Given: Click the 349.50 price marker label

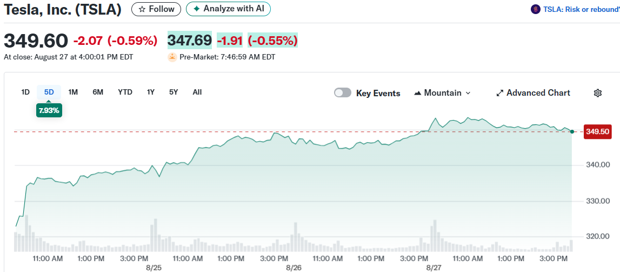Looking at the screenshot, I should pyautogui.click(x=597, y=131).
